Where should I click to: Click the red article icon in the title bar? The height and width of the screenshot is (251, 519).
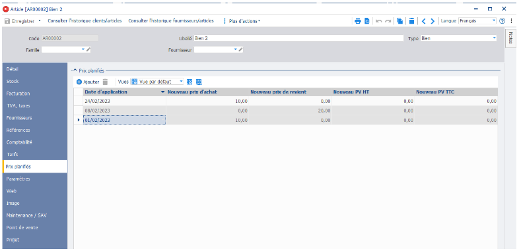coord(5,9)
